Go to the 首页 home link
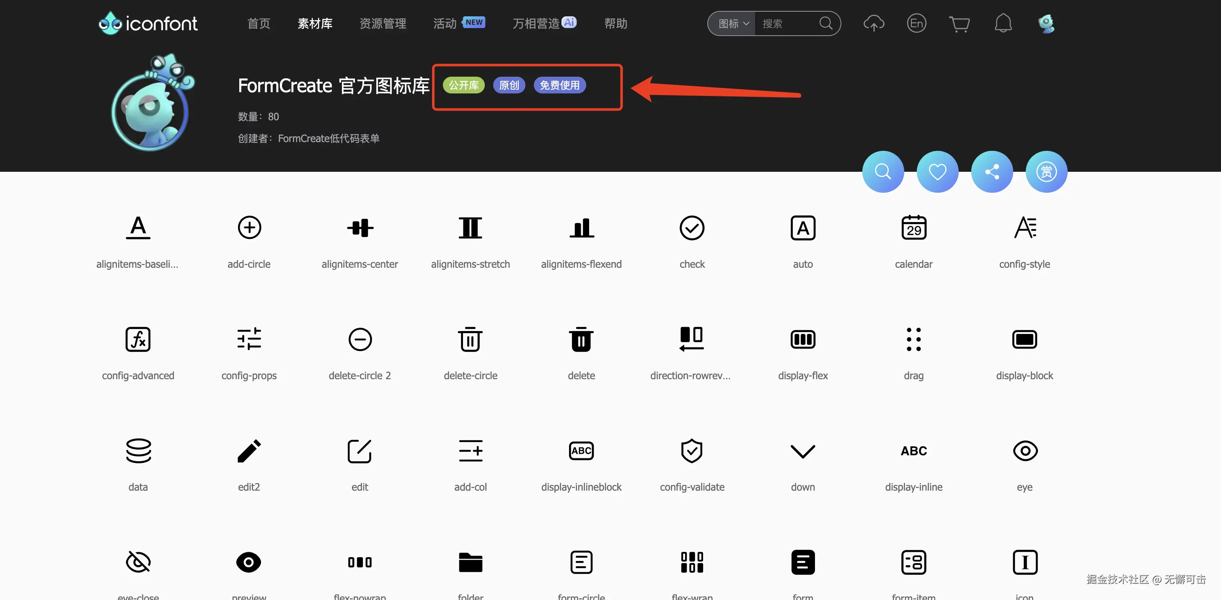This screenshot has width=1221, height=600. pos(259,24)
